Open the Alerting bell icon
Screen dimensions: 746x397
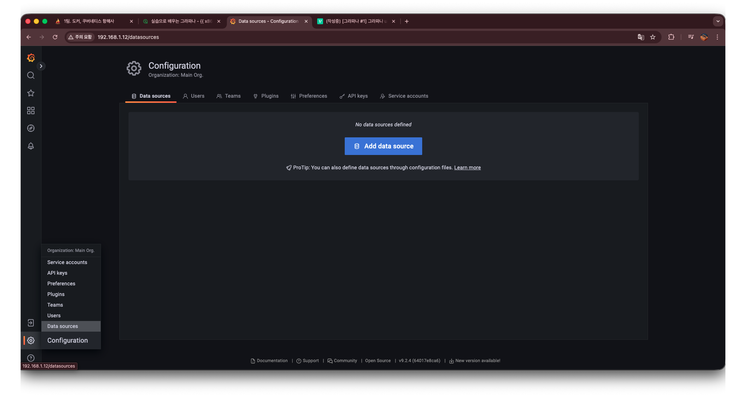click(31, 146)
